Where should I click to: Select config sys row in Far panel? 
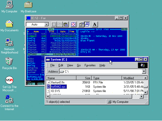coord(52,41)
